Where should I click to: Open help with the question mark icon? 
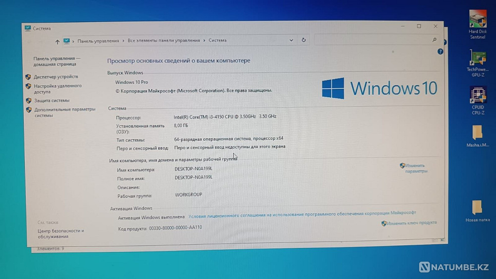[440, 52]
